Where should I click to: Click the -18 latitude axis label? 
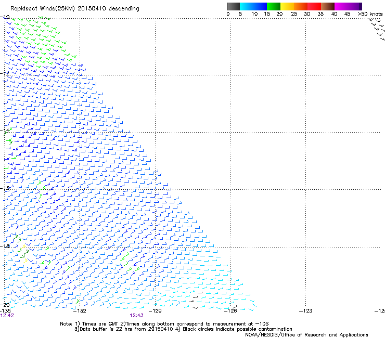click(5, 246)
